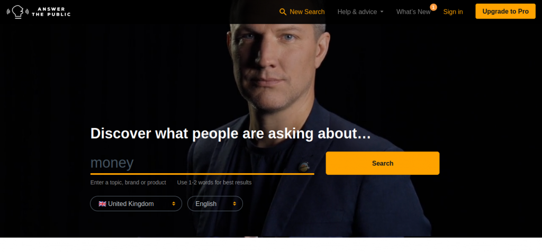Click the up-down arrows on the United Kingdom selector
Viewport: 542px width, 252px height.
174,204
